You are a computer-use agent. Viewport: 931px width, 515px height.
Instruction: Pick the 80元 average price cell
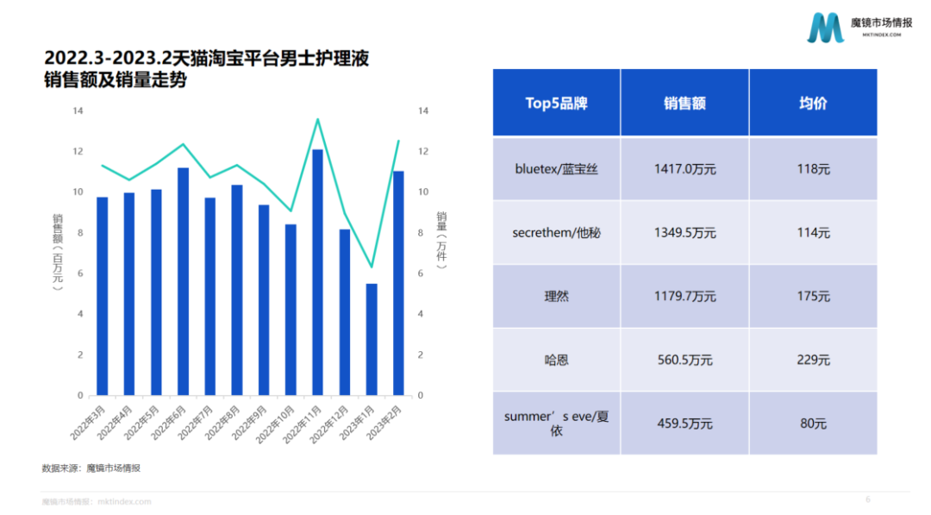[813, 423]
